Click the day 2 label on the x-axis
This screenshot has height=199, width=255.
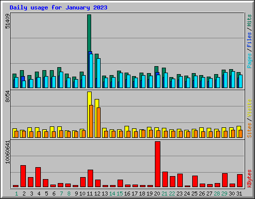pyautogui.click(x=24, y=194)
